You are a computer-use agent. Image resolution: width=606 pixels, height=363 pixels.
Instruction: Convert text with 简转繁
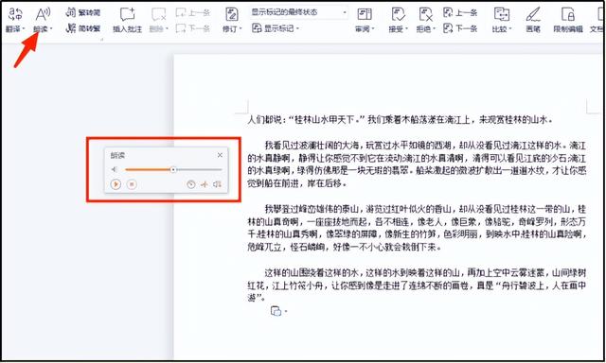coord(82,27)
